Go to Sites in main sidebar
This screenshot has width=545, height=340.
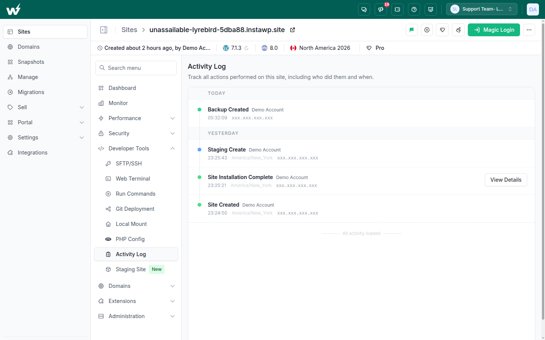45,32
